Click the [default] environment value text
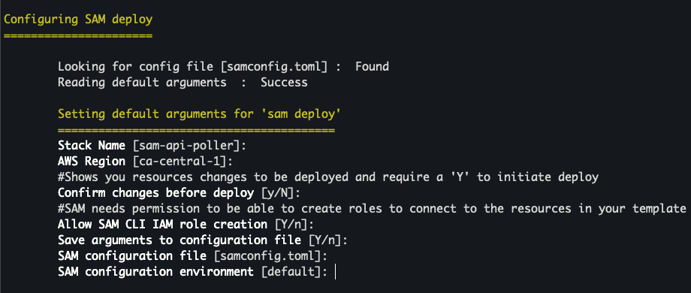This screenshot has height=293, width=691. pos(292,272)
